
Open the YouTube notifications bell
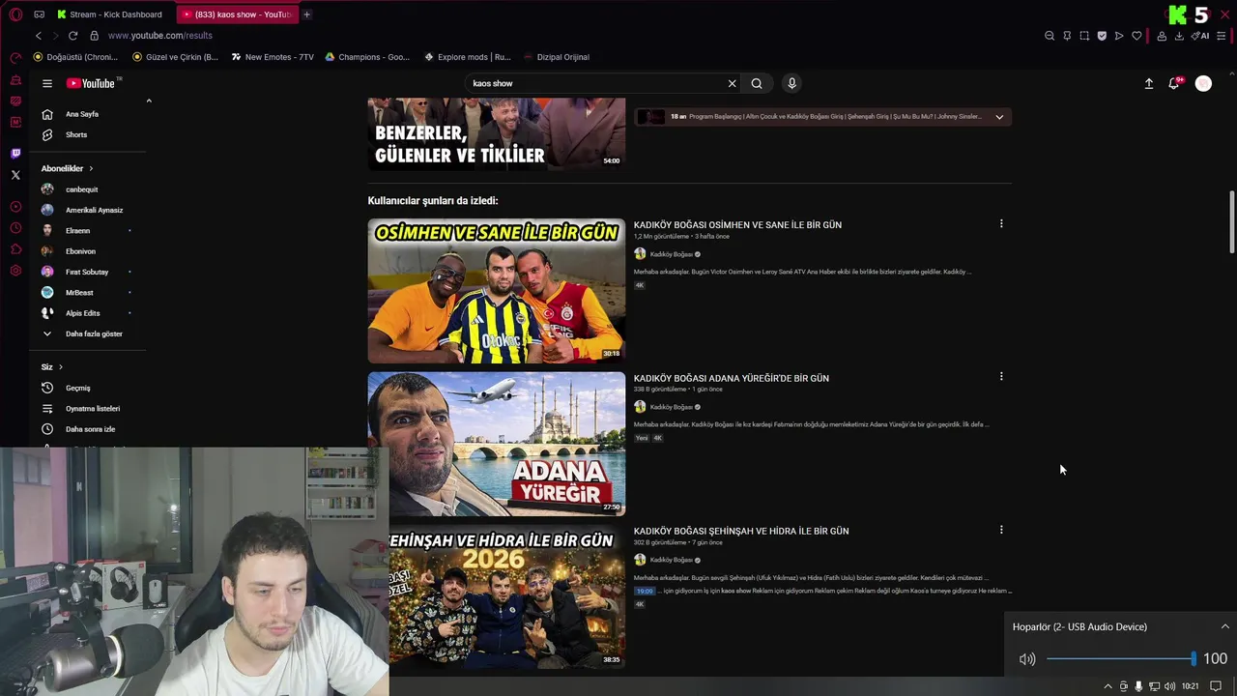click(x=1174, y=83)
